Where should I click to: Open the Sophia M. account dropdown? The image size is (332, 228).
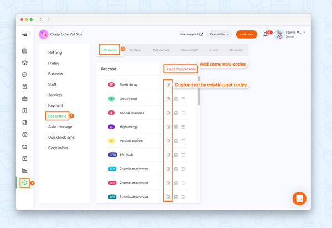293,34
